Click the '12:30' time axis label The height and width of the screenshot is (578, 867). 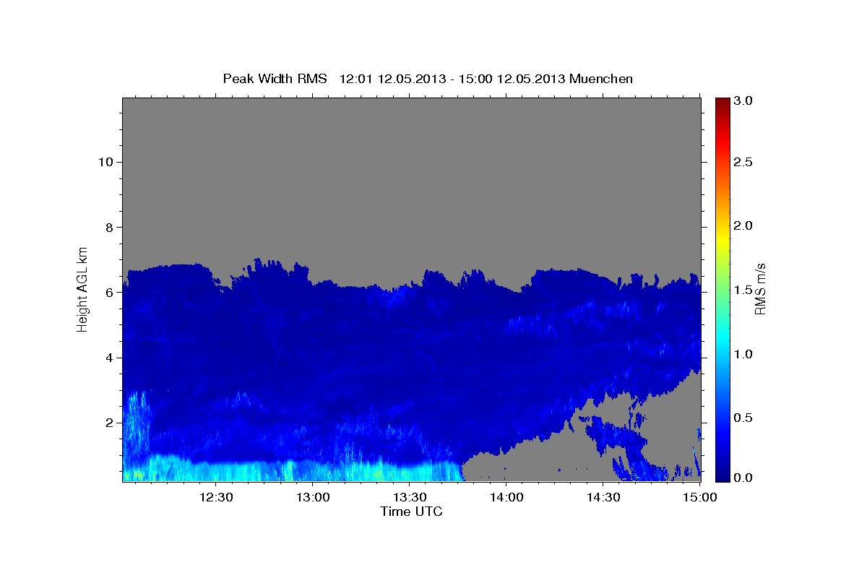coord(215,496)
